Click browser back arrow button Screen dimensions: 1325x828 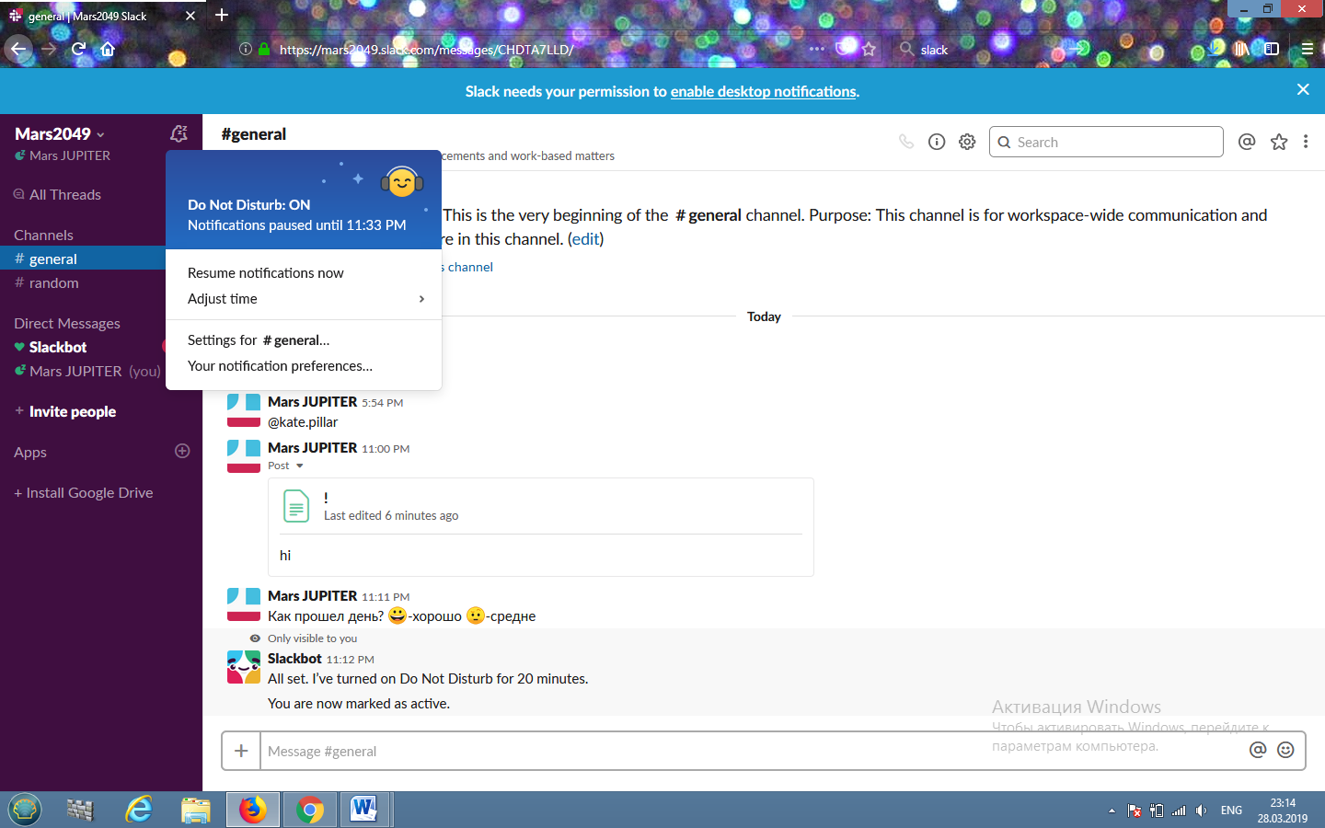tap(18, 49)
